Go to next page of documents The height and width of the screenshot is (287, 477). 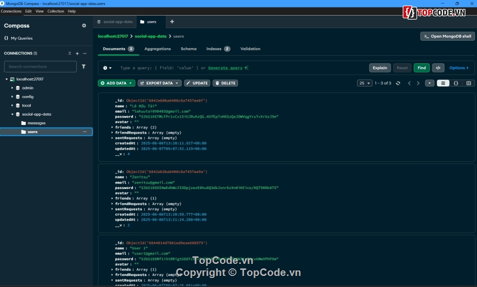(418, 83)
